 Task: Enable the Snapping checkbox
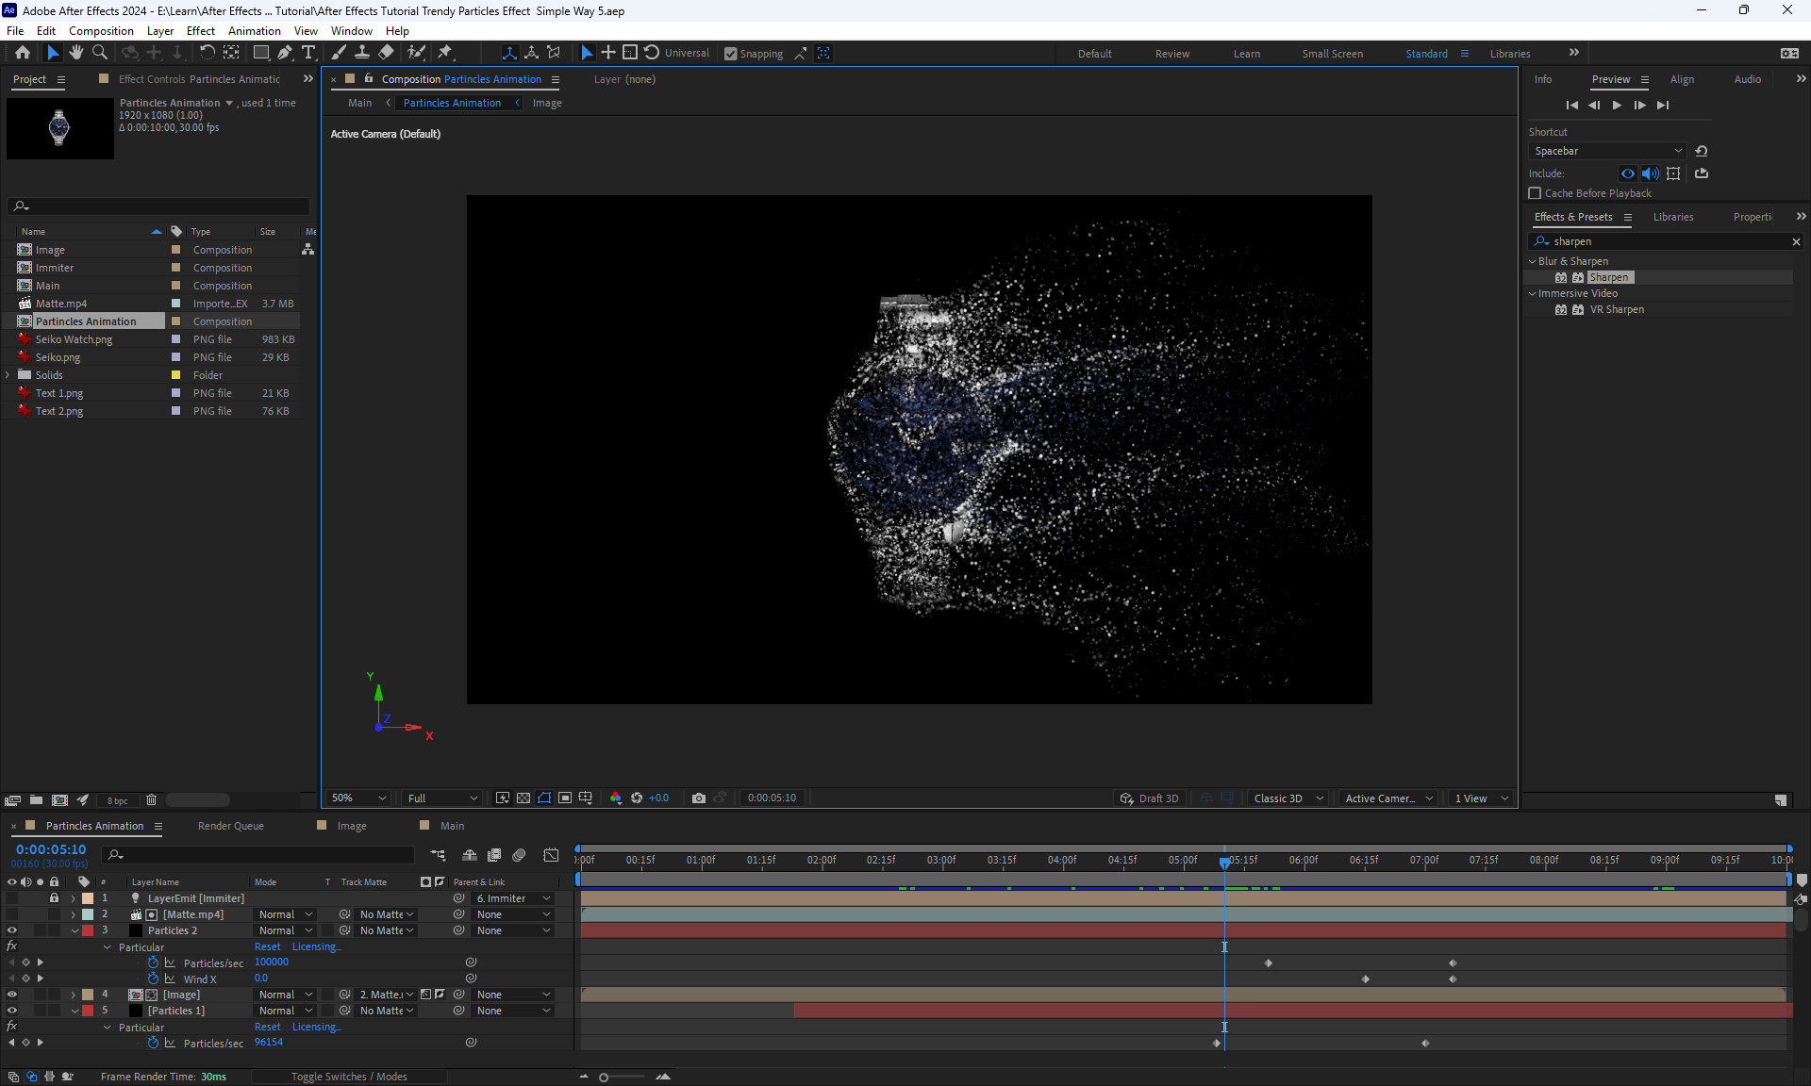[730, 54]
